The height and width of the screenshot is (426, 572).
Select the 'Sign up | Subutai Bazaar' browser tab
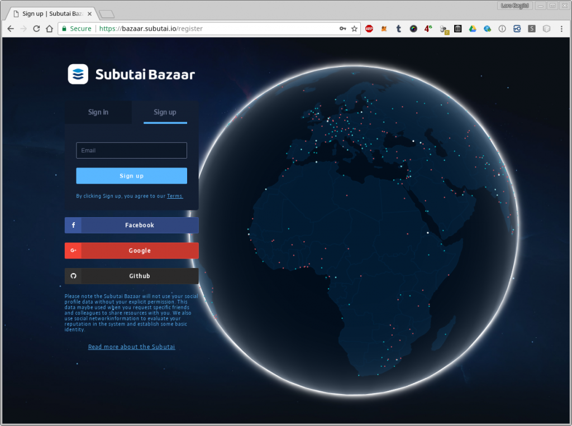[x=52, y=13]
